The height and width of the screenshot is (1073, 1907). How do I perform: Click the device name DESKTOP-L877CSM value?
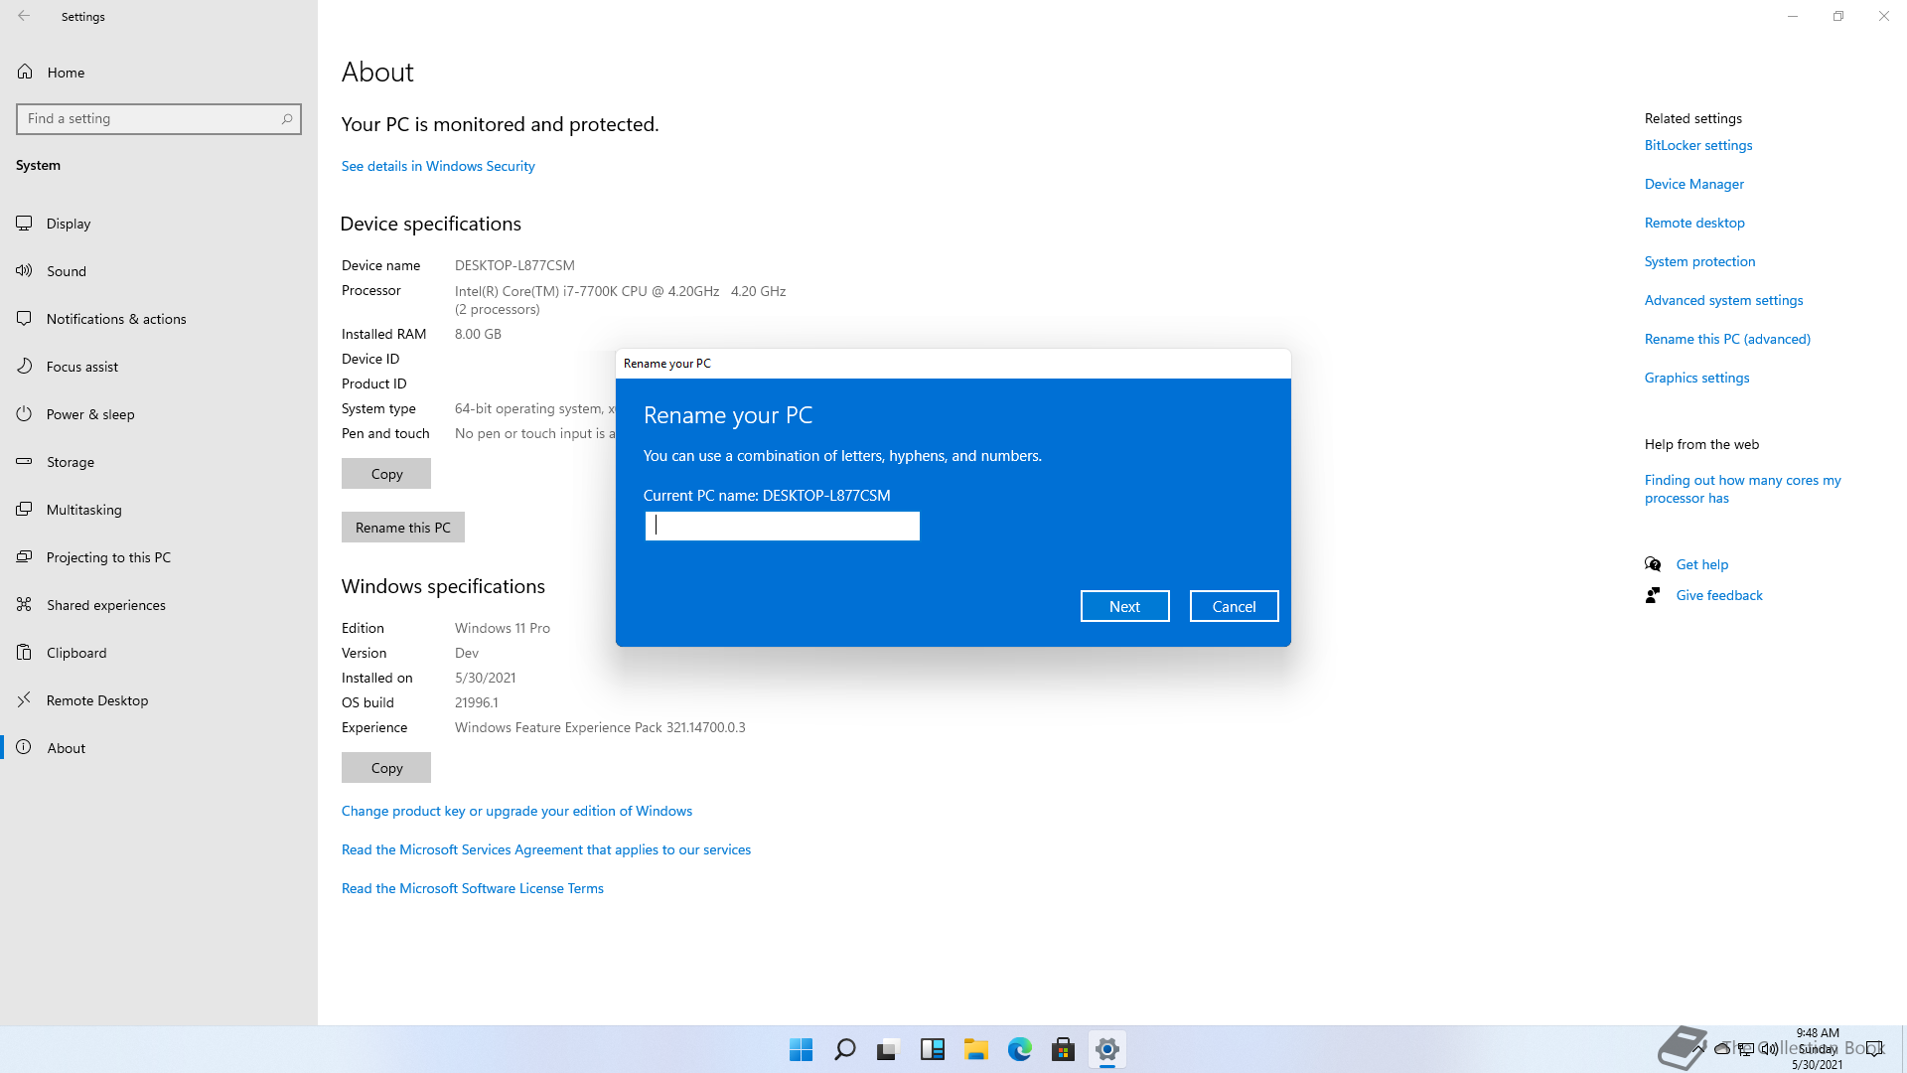coord(514,265)
